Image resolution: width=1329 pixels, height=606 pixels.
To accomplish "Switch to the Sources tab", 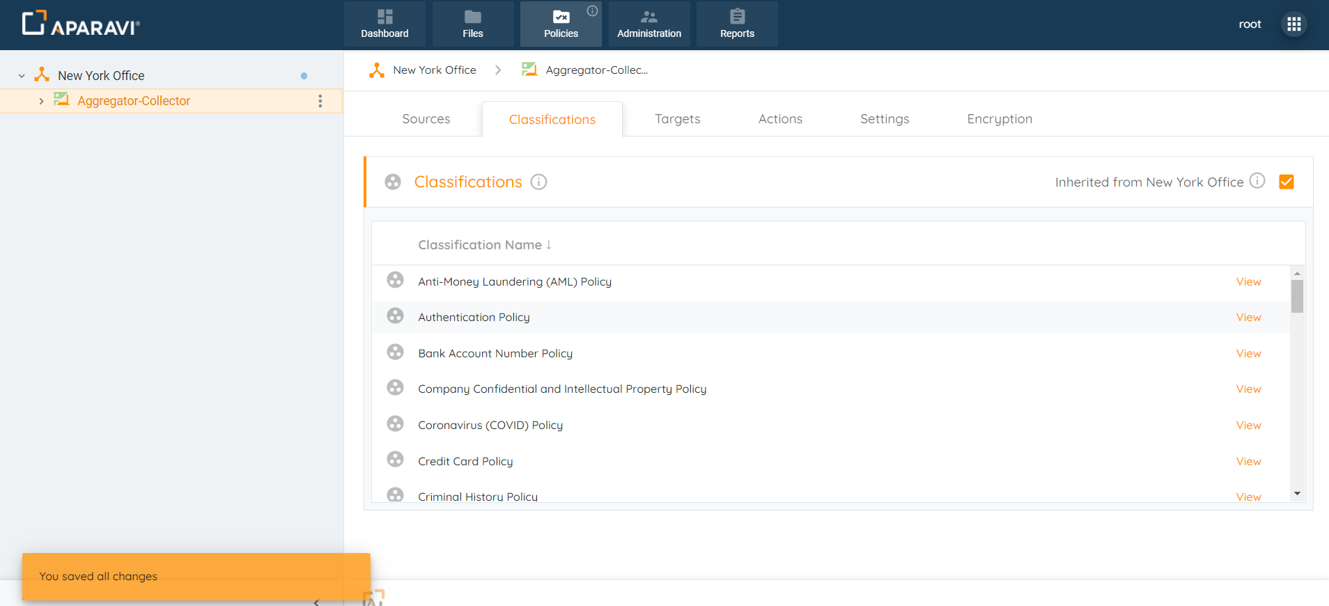I will (426, 119).
